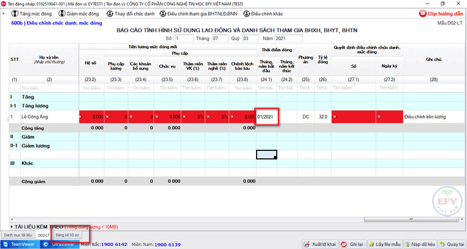Select Điều chỉnh khác in the toolbar
This screenshot has width=467, height=249.
point(263,14)
